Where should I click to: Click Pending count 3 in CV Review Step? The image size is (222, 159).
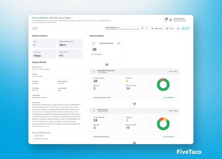click(127, 120)
